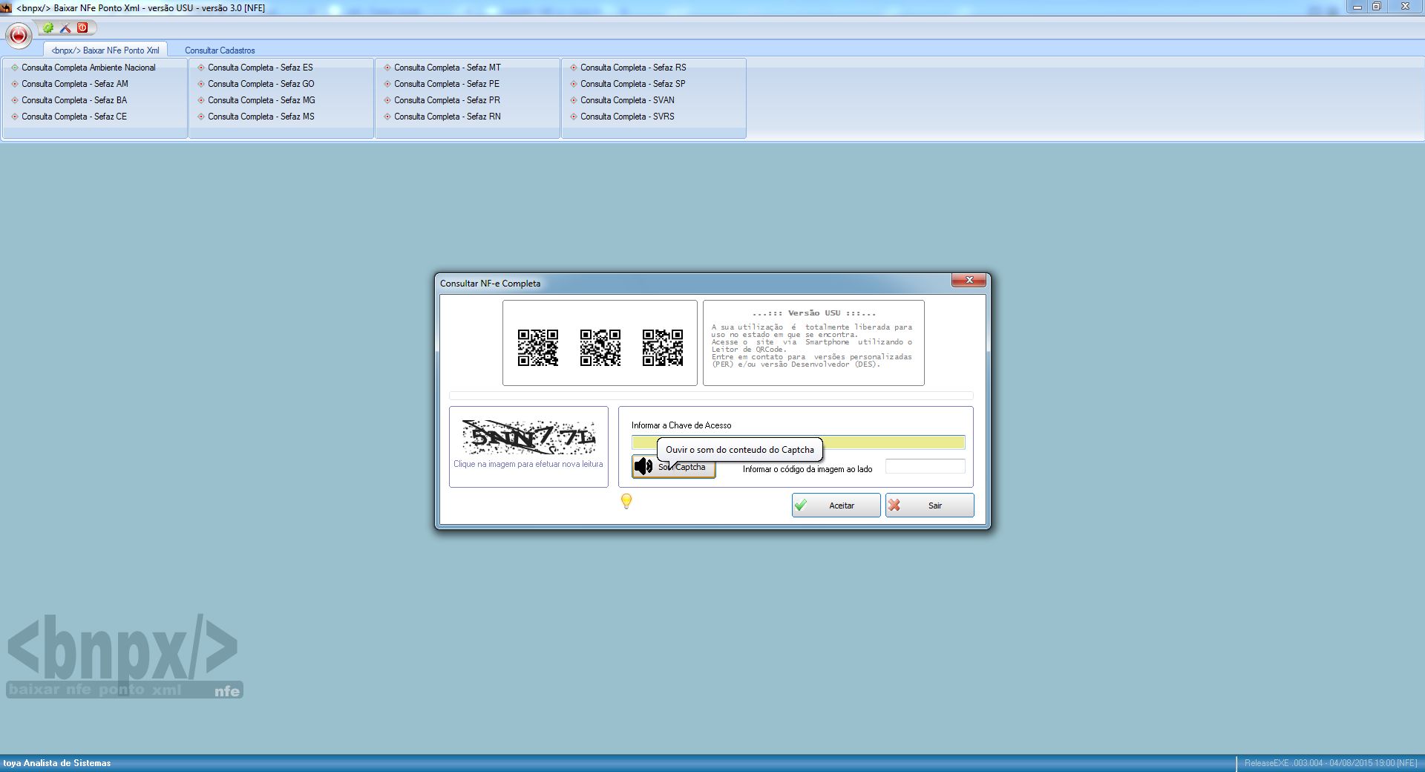The height and width of the screenshot is (772, 1425).
Task: Switch to the Consultar Cadastros tab
Action: point(220,50)
